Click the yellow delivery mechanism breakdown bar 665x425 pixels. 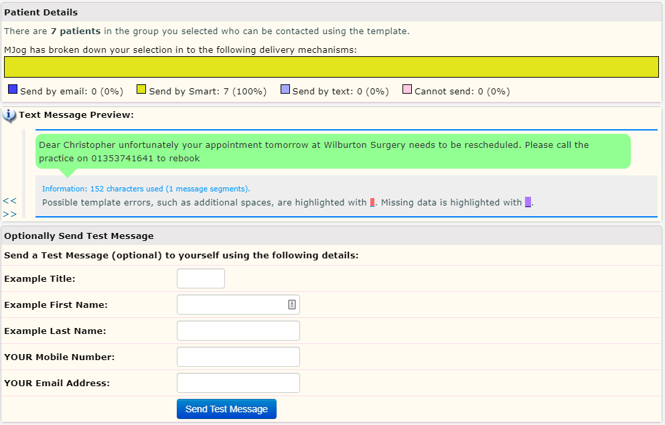(331, 67)
